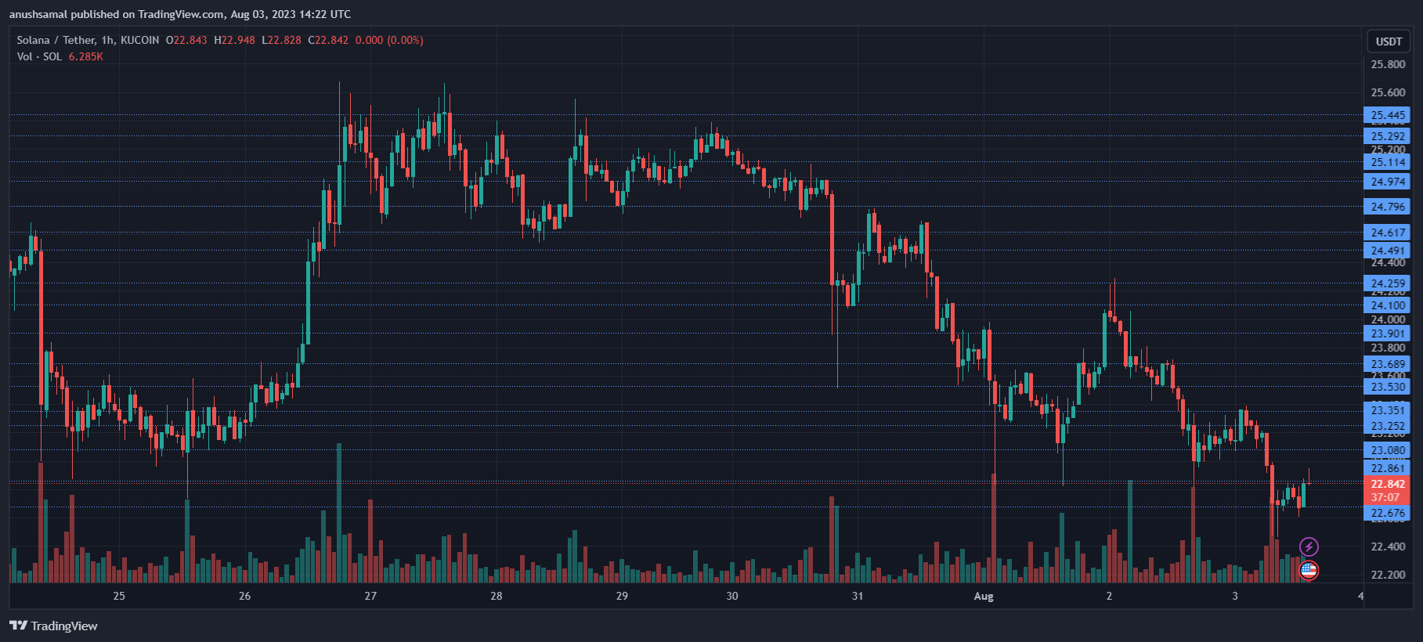Click the 24.617 price level label

point(1387,233)
